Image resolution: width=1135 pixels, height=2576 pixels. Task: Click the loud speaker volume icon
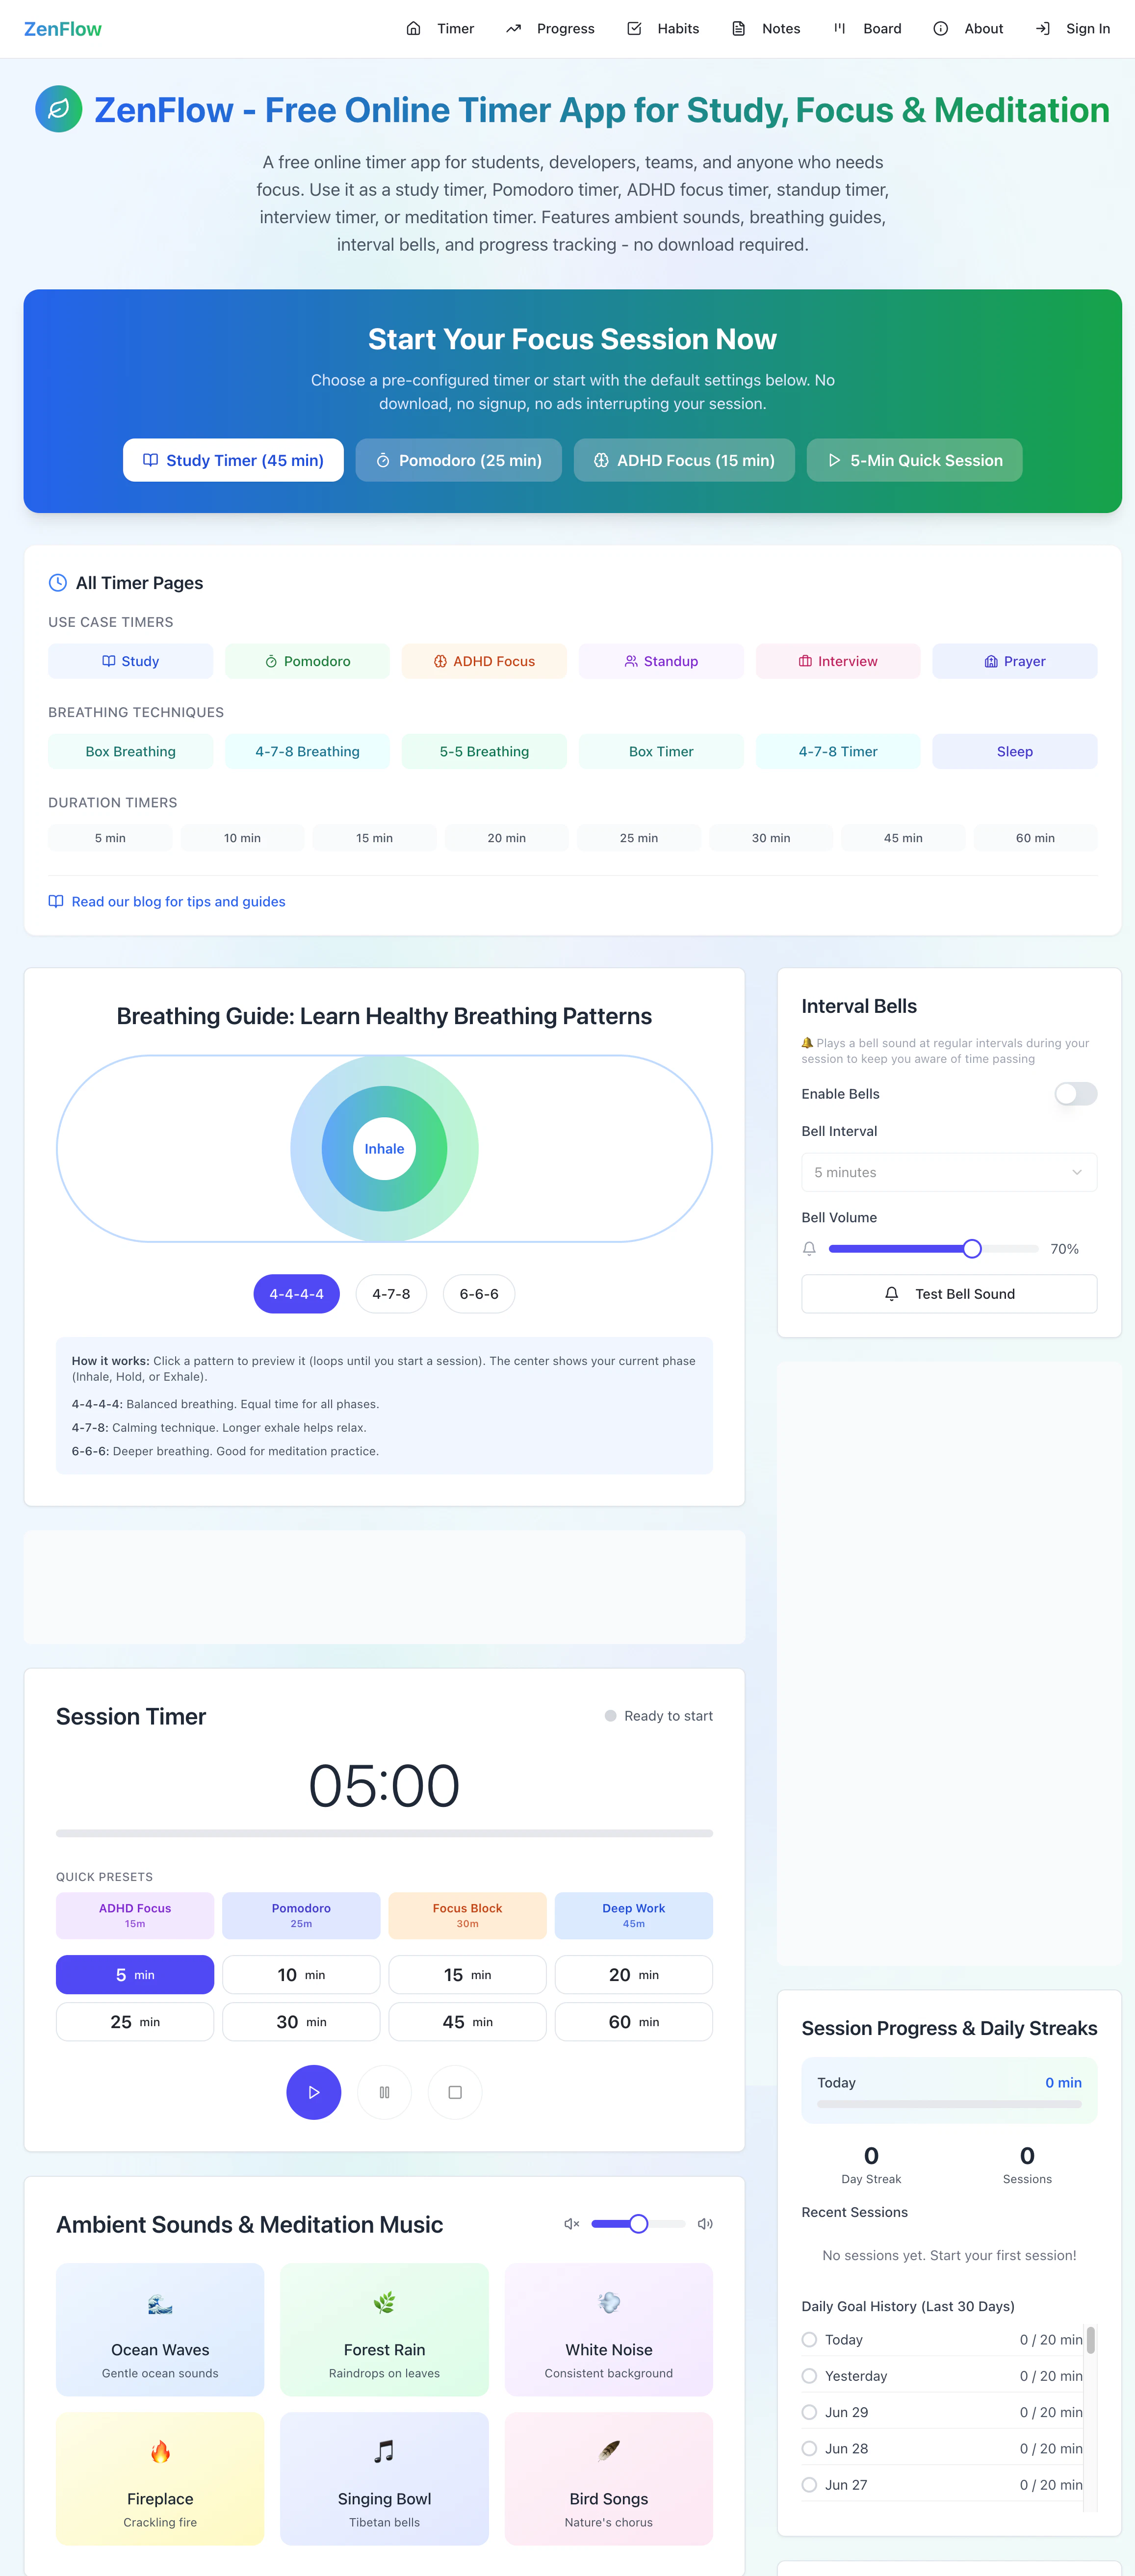pyautogui.click(x=705, y=2224)
